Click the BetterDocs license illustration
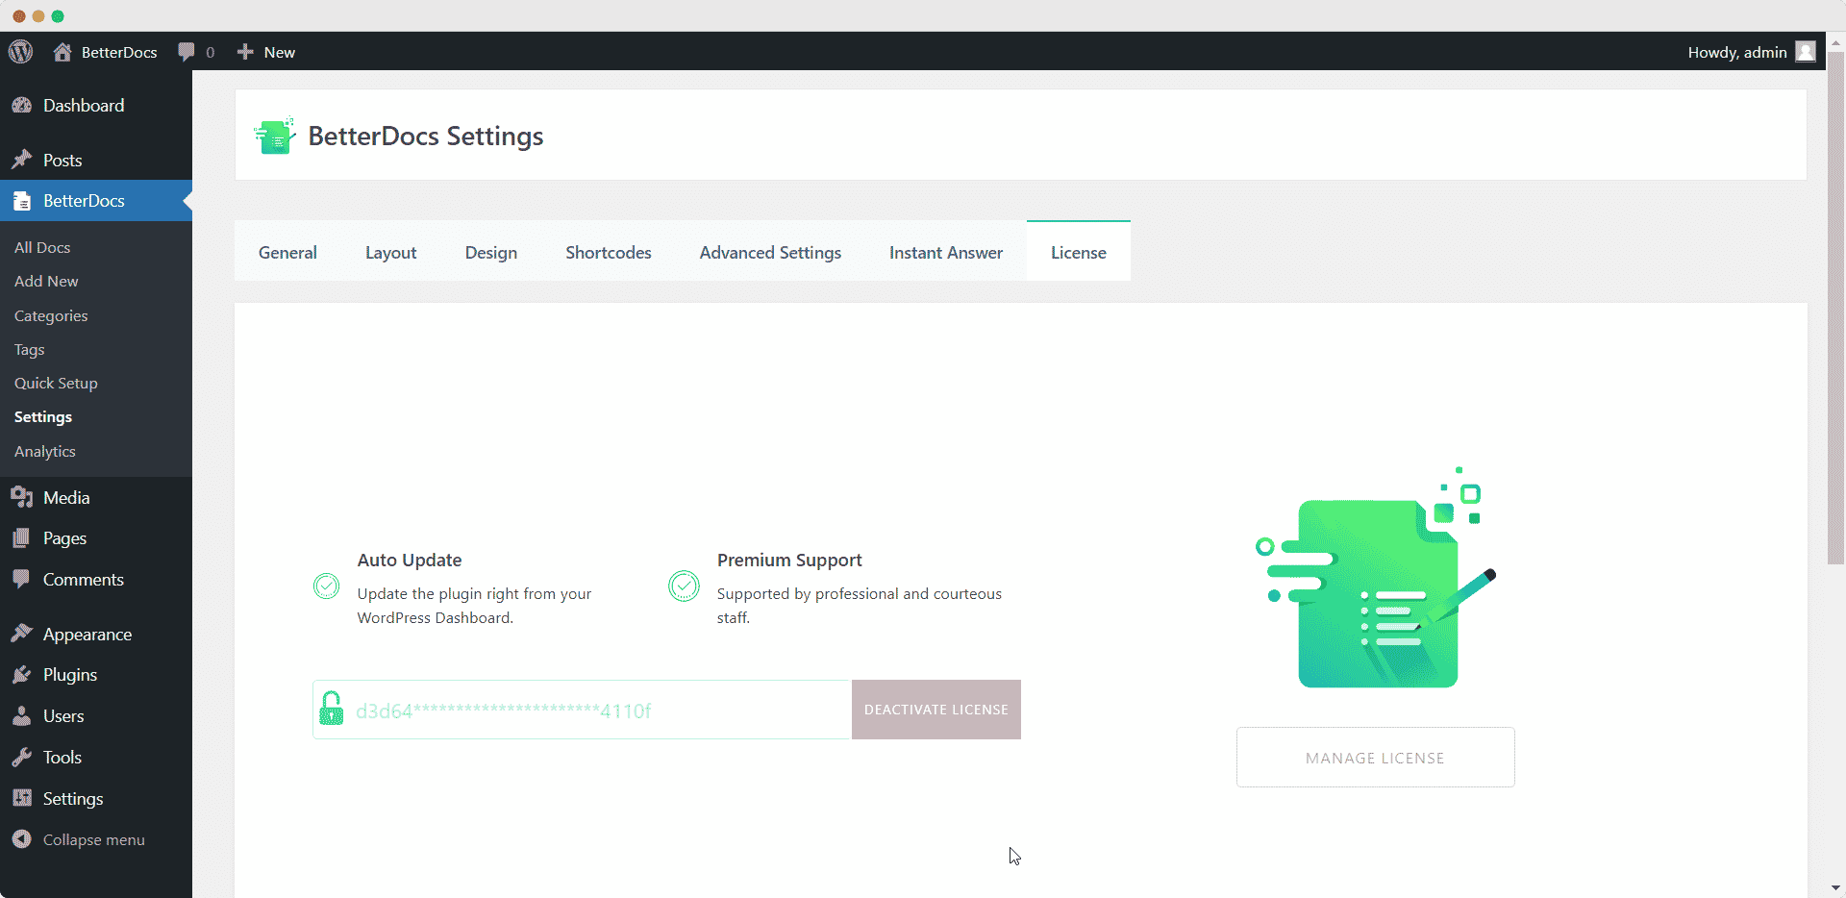 click(x=1376, y=577)
